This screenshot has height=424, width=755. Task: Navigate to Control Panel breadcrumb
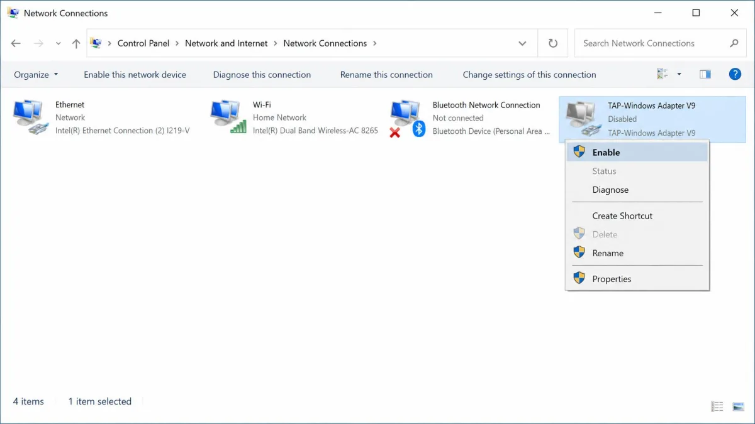(143, 43)
